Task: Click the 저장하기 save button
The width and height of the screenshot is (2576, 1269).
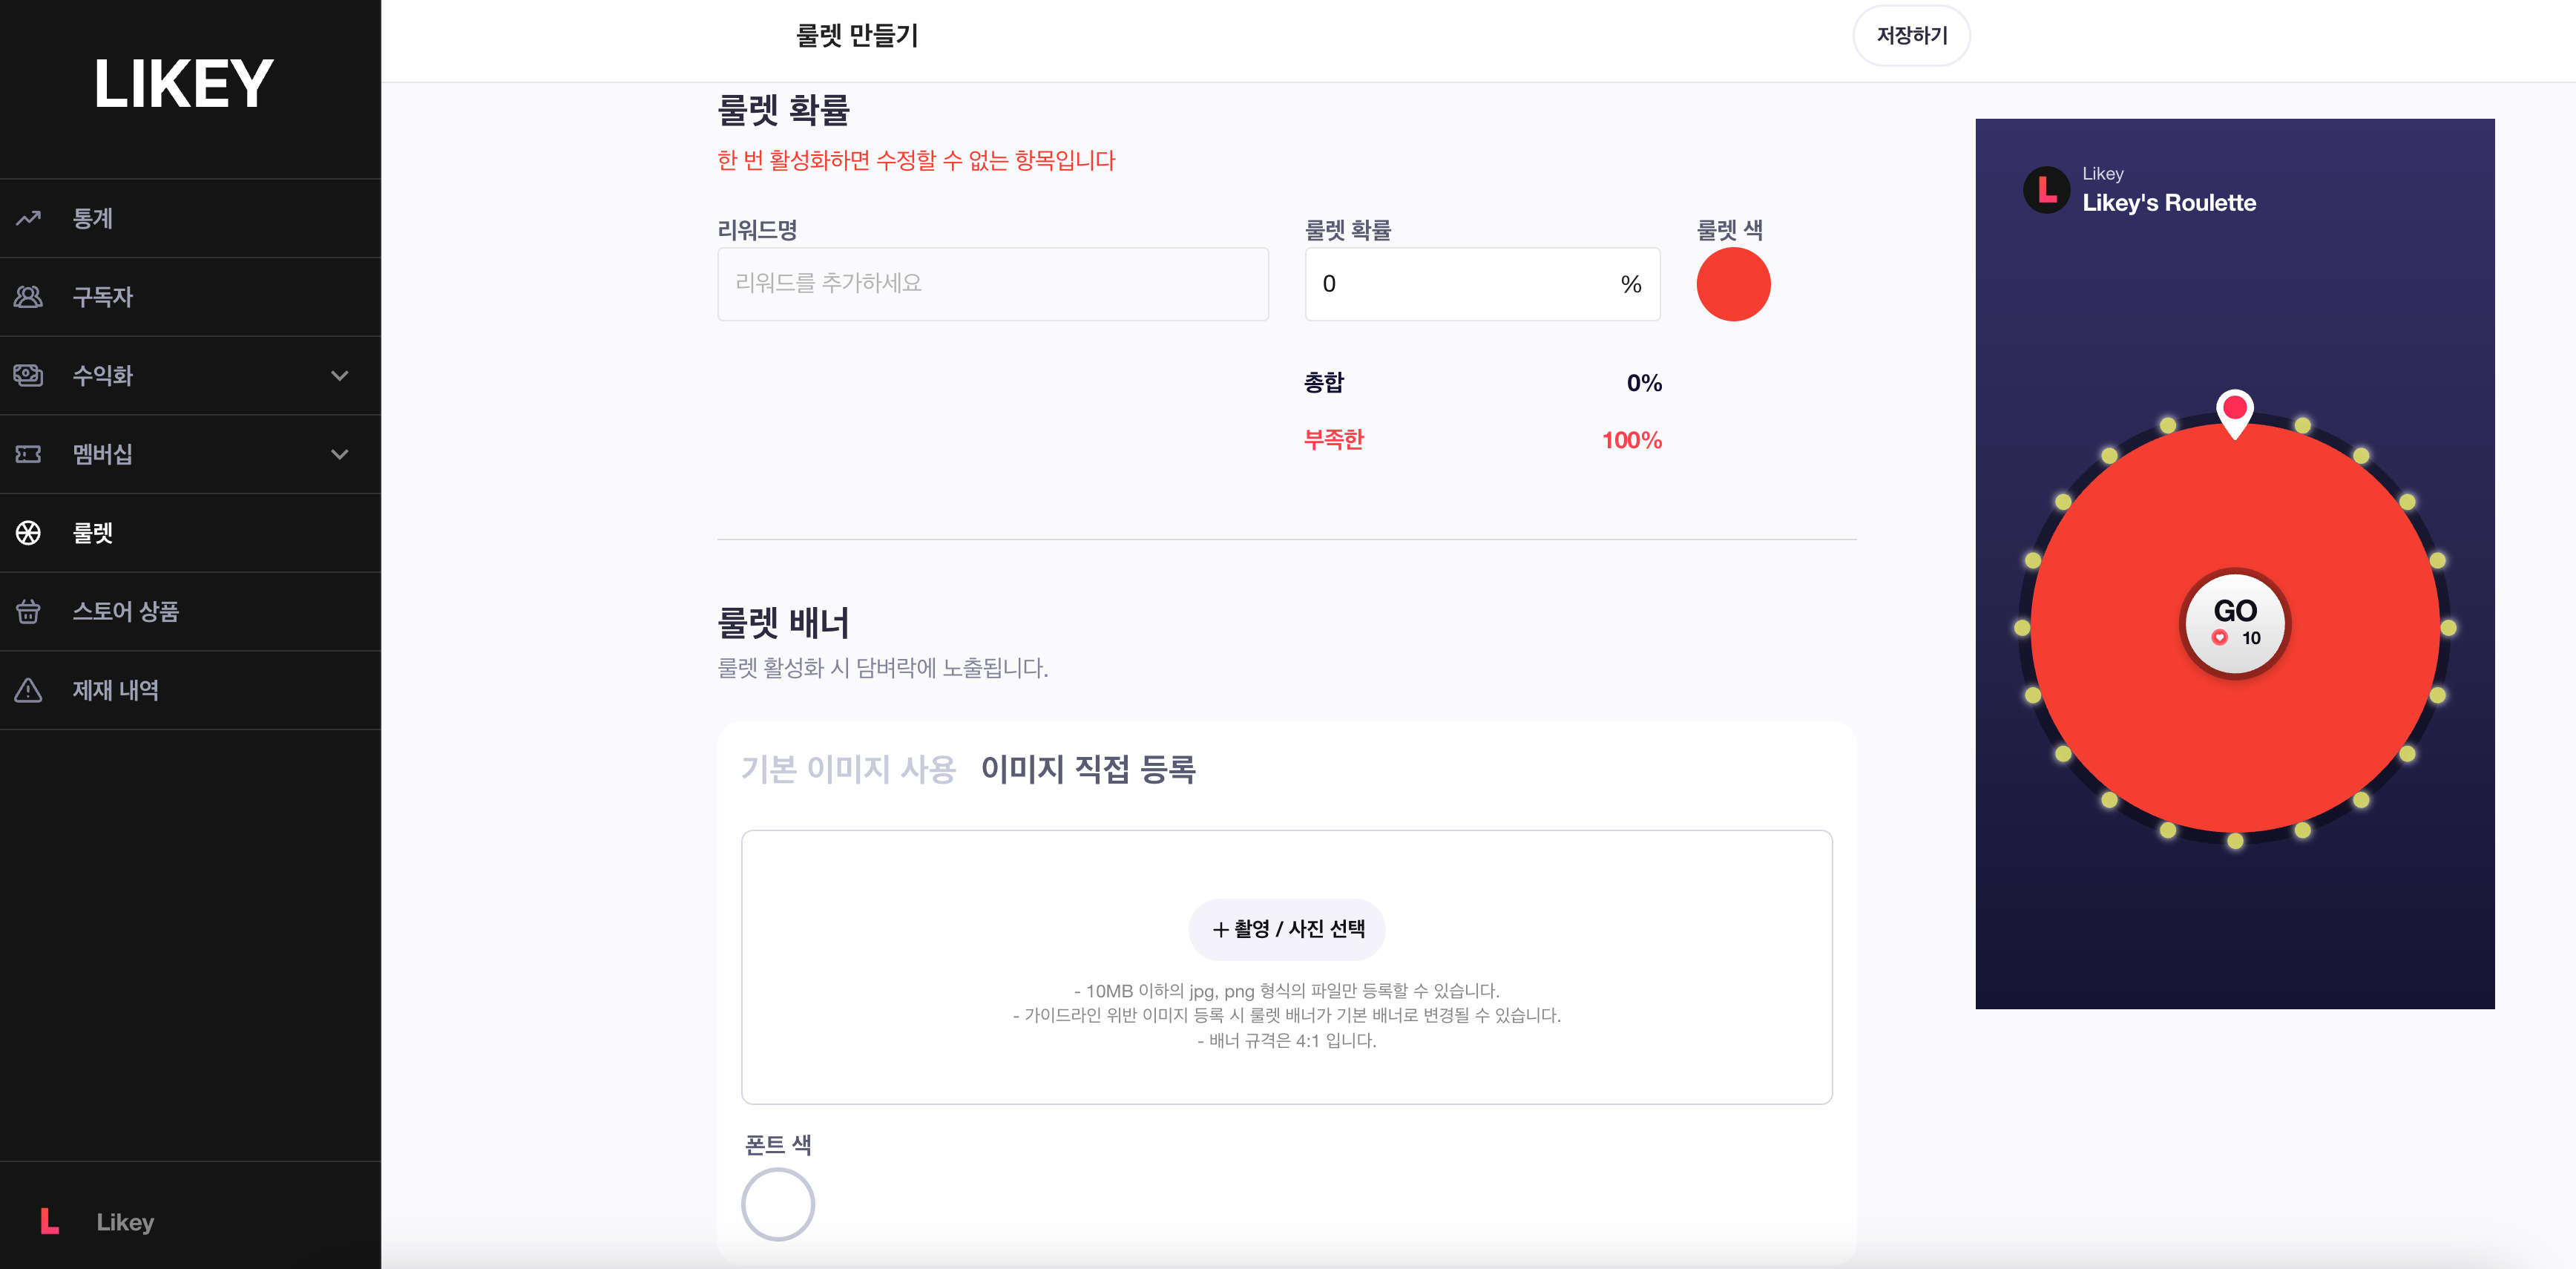Action: (x=1911, y=35)
